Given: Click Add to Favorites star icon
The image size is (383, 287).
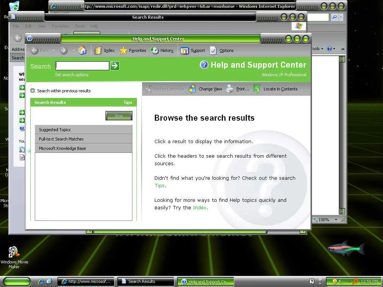Looking at the screenshot, I should [x=149, y=89].
